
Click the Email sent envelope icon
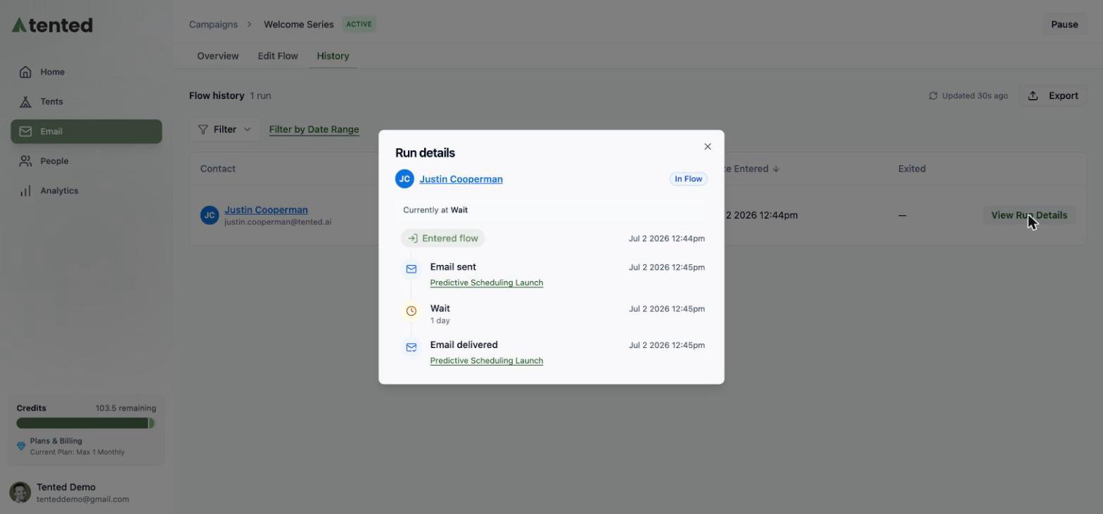pos(412,269)
